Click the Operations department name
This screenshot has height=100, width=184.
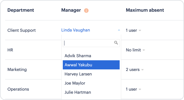click(18, 89)
